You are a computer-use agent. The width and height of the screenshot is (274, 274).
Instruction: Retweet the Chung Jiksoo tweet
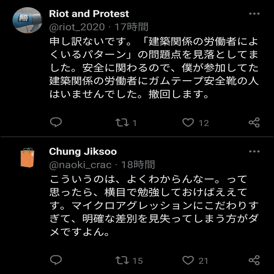pos(122,260)
